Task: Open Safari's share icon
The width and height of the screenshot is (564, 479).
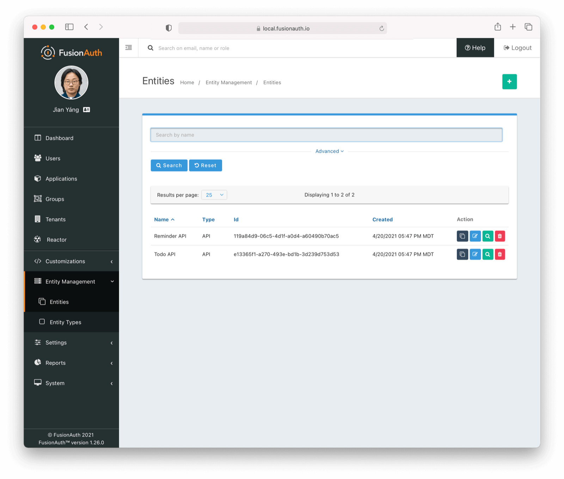Action: coord(498,26)
